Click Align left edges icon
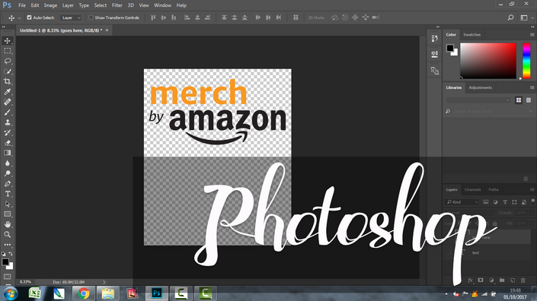The width and height of the screenshot is (537, 301). 187,17
